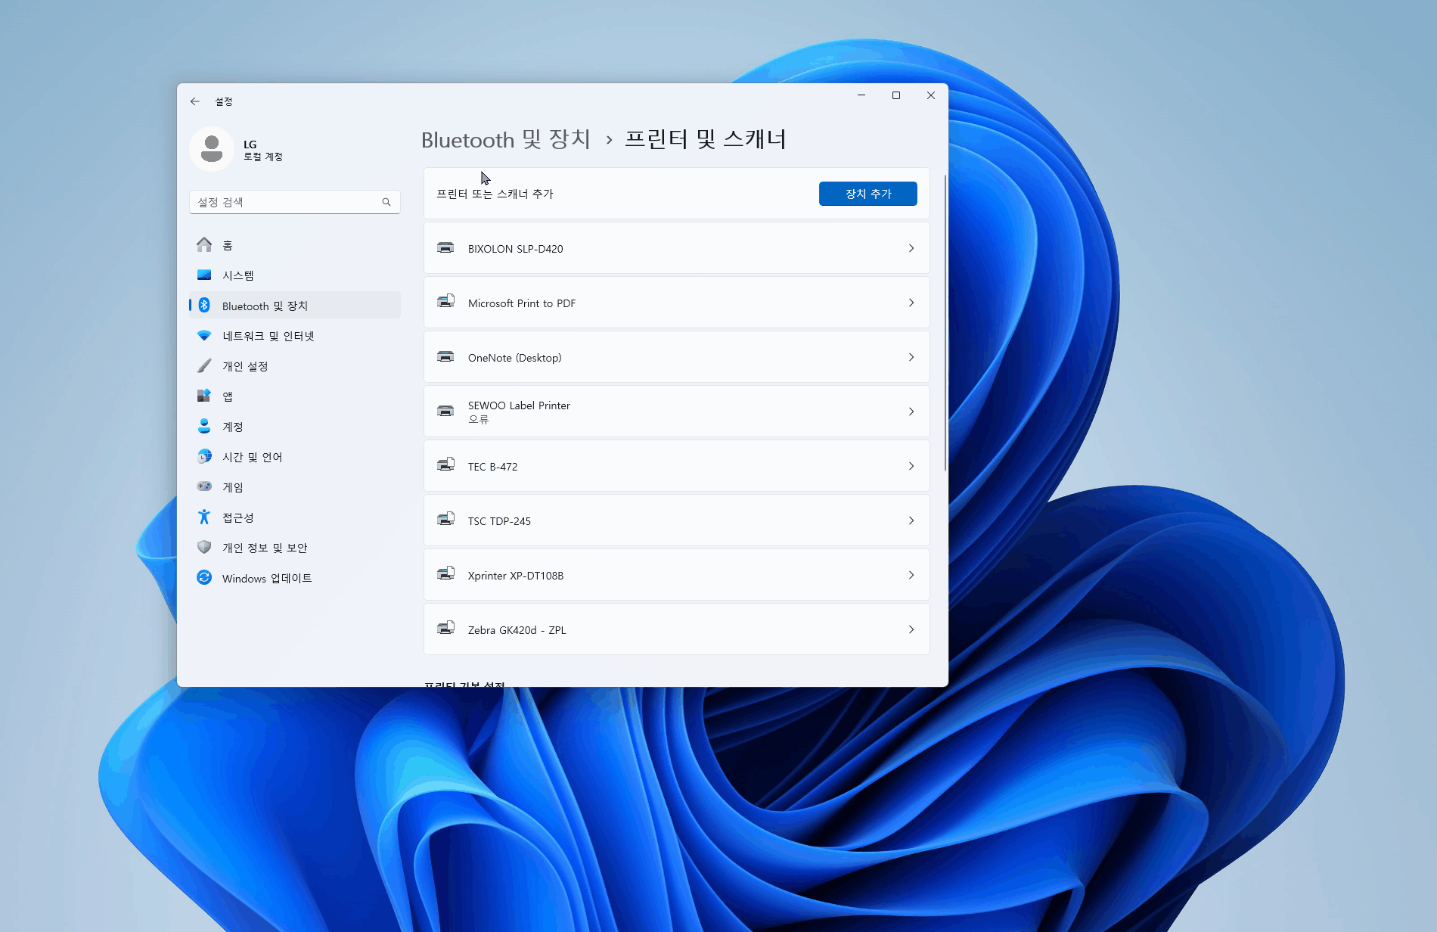
Task: Click the TEC B-472 printer icon
Action: click(x=446, y=465)
